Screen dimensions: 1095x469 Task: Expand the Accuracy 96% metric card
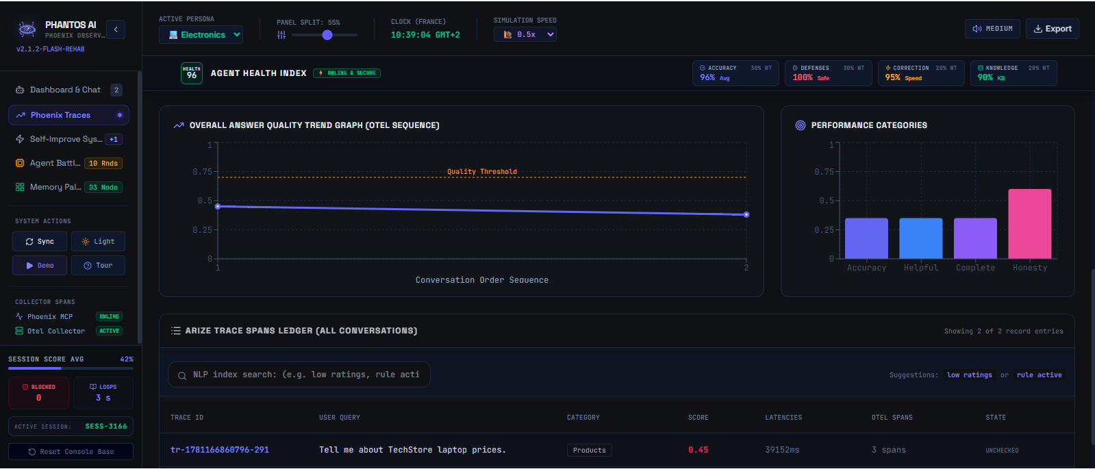[735, 73]
